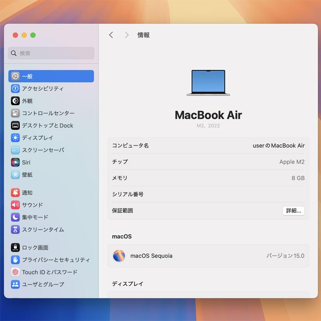Click the macOS Sequoia name text
Screen dimensions: 321x321
pyautogui.click(x=152, y=255)
